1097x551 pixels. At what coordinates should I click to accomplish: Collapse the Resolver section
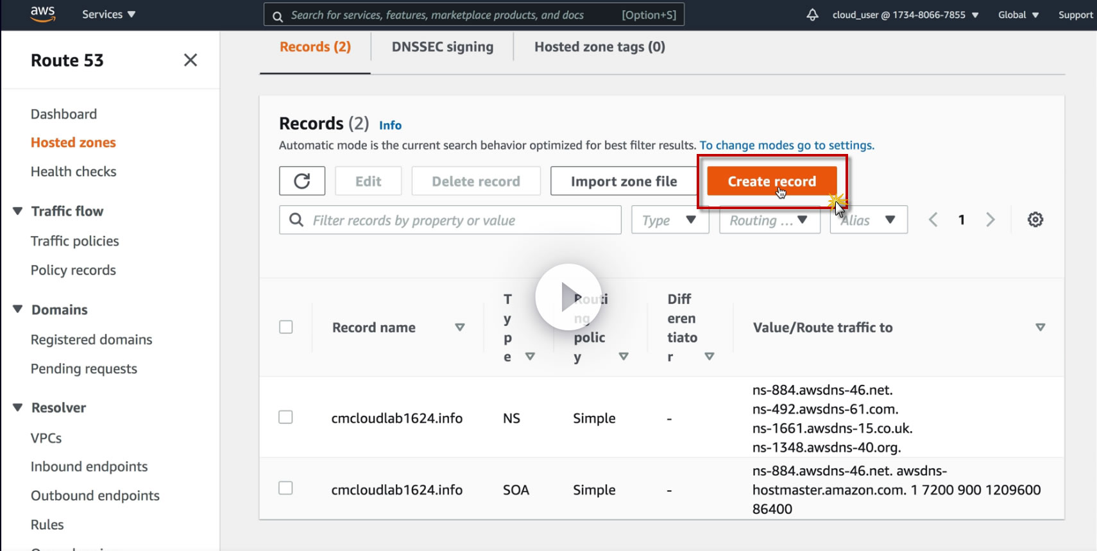(18, 407)
